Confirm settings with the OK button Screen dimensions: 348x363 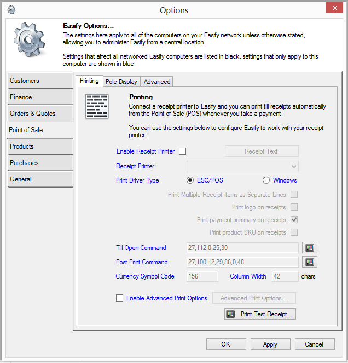point(226,344)
